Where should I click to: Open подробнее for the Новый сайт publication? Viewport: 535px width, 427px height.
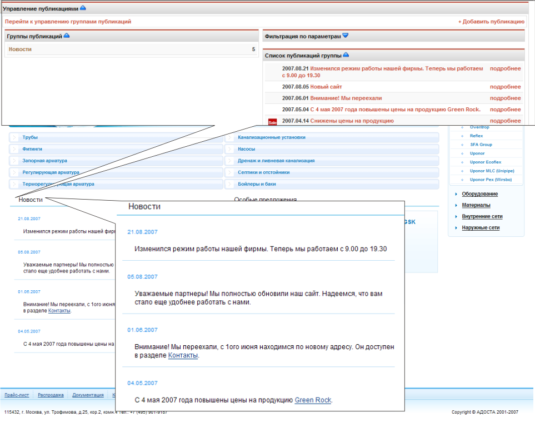click(x=505, y=87)
